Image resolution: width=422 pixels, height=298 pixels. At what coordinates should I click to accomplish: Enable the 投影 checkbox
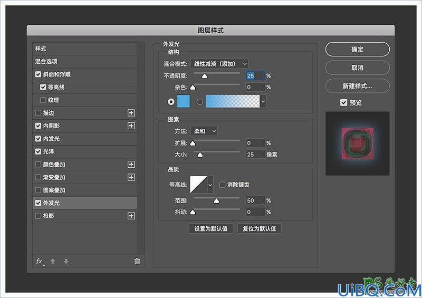pyautogui.click(x=38, y=216)
